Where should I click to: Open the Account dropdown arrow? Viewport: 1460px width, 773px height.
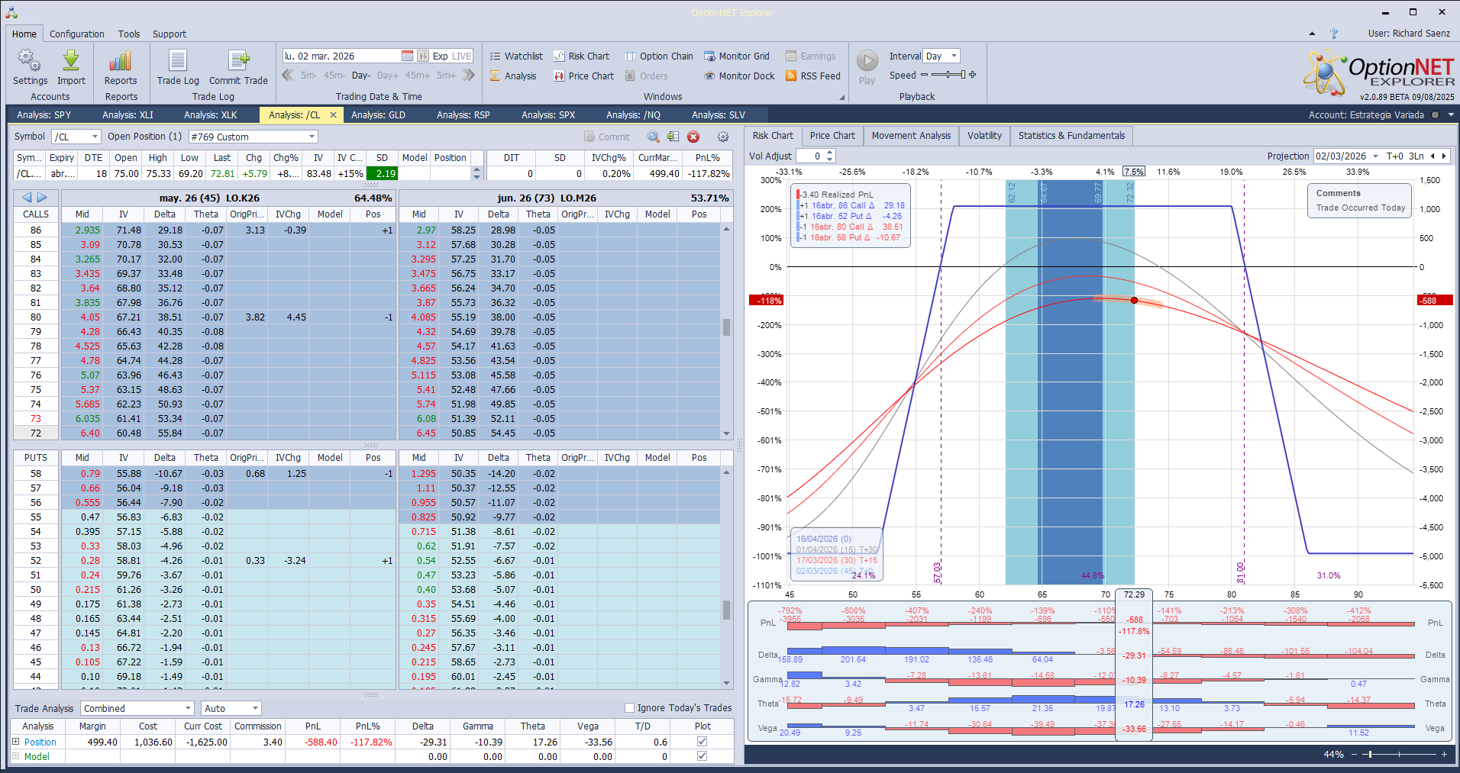pyautogui.click(x=1451, y=115)
